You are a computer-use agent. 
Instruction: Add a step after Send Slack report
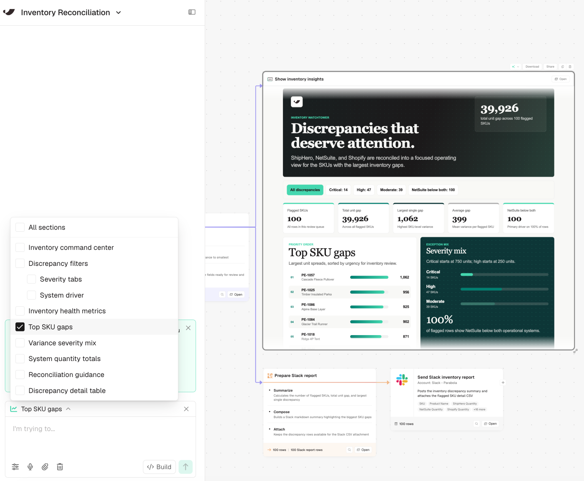click(503, 383)
